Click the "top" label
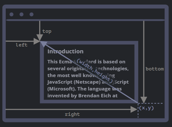Screen dimensions: 172x127 47,31
